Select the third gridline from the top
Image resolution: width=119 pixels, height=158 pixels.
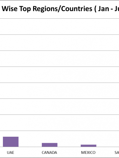(x=59, y=51)
